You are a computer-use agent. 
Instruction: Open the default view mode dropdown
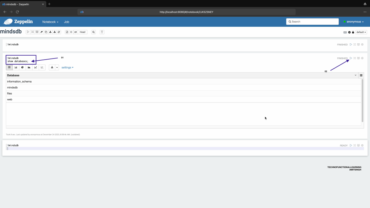pos(361,32)
